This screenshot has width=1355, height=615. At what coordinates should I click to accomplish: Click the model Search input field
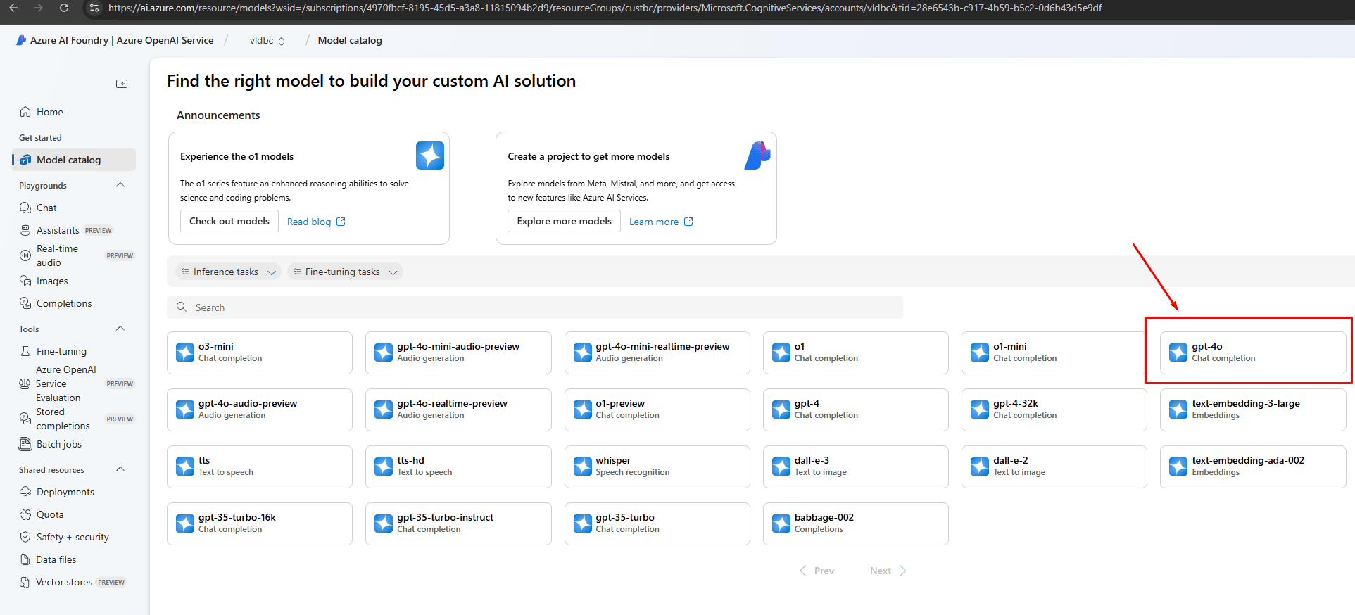pyautogui.click(x=535, y=307)
